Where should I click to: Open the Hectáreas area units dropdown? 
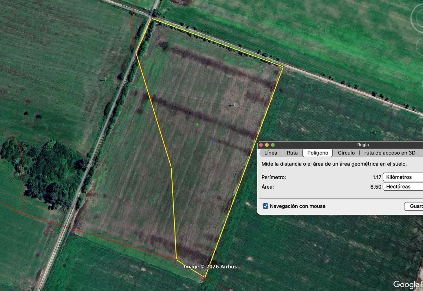[x=403, y=187]
